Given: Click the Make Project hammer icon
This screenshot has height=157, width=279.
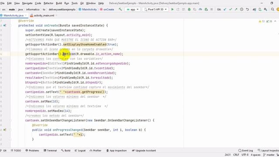Looking at the screenshot, I should [120, 9].
